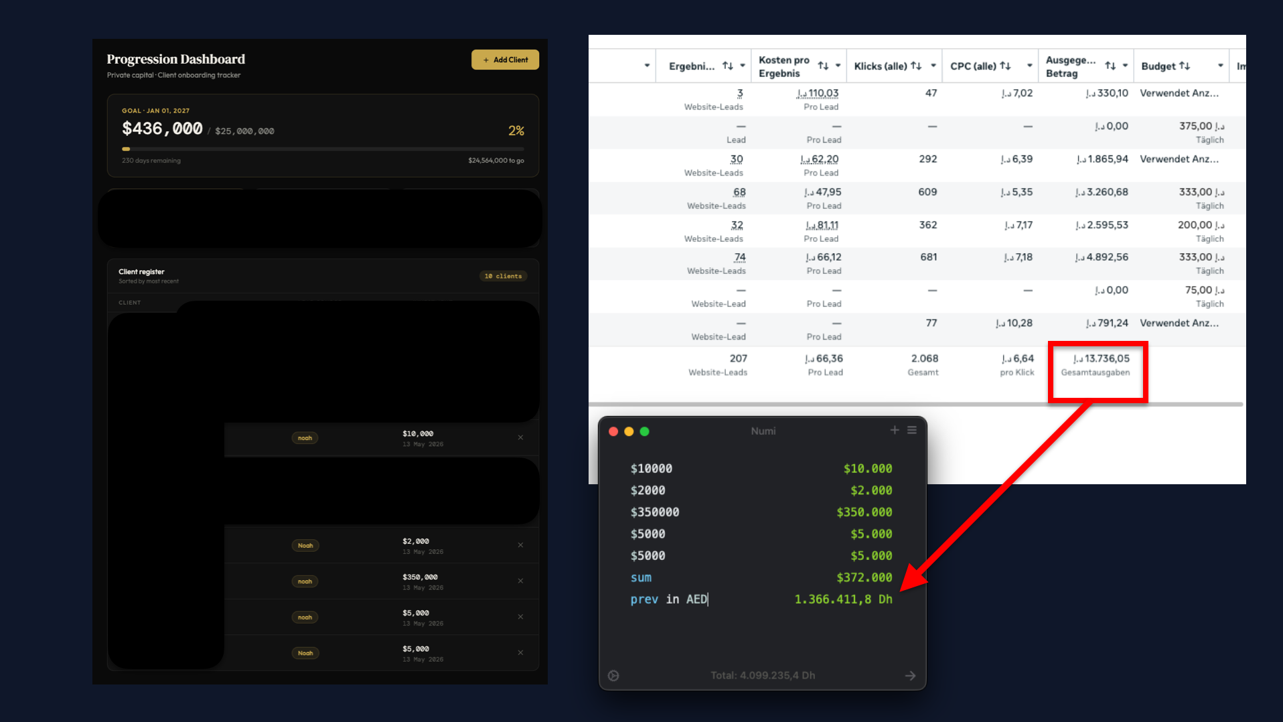The height and width of the screenshot is (722, 1283).
Task: Click the 74 Website-Leads result link
Action: click(x=740, y=257)
